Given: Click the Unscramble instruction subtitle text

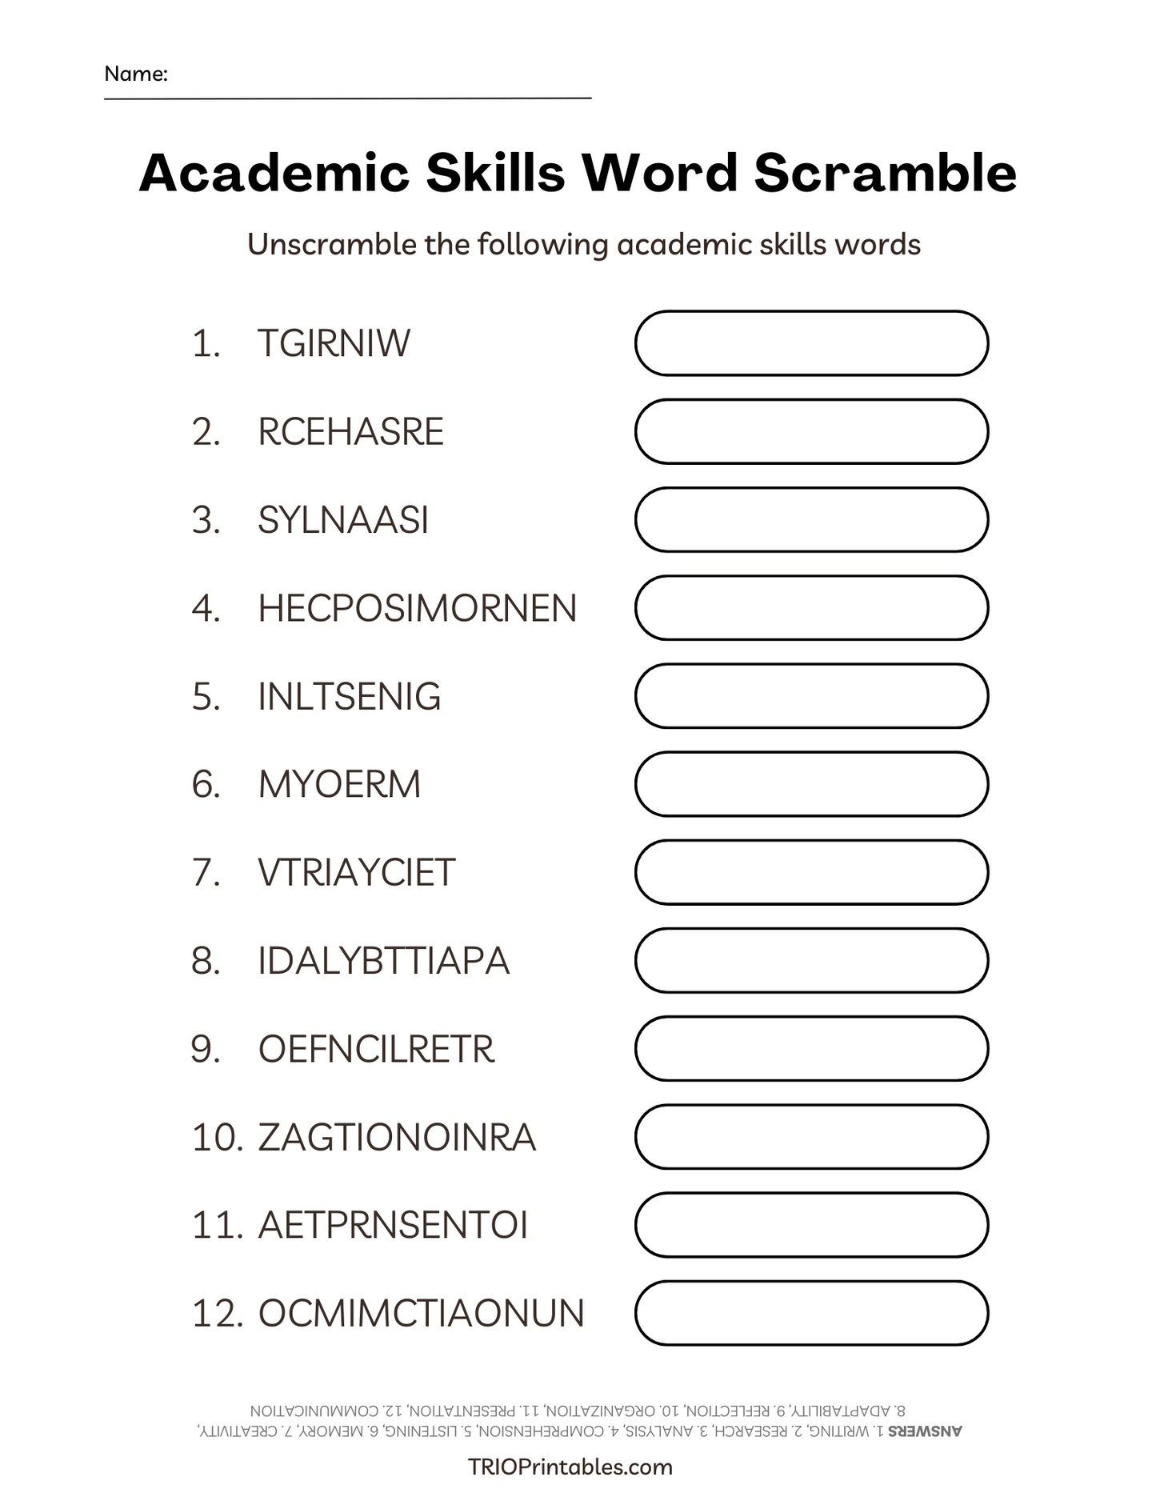Looking at the screenshot, I should coord(583,244).
